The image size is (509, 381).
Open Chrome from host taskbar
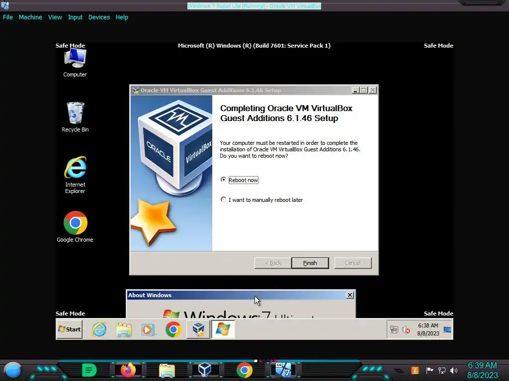244,370
